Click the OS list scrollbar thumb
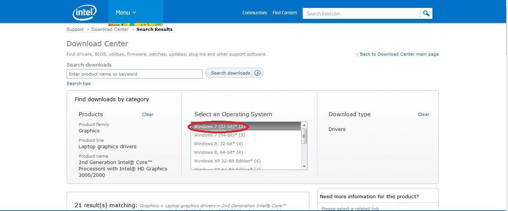 tap(304, 136)
